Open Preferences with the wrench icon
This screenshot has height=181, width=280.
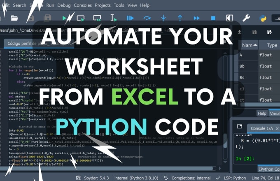[246, 18]
